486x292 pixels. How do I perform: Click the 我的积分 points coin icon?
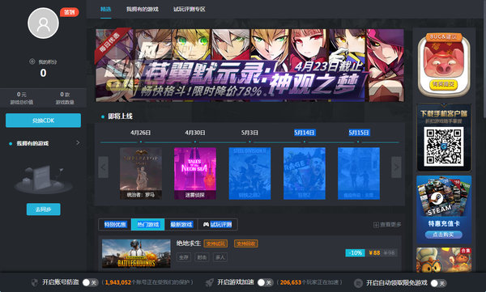[x=32, y=61]
